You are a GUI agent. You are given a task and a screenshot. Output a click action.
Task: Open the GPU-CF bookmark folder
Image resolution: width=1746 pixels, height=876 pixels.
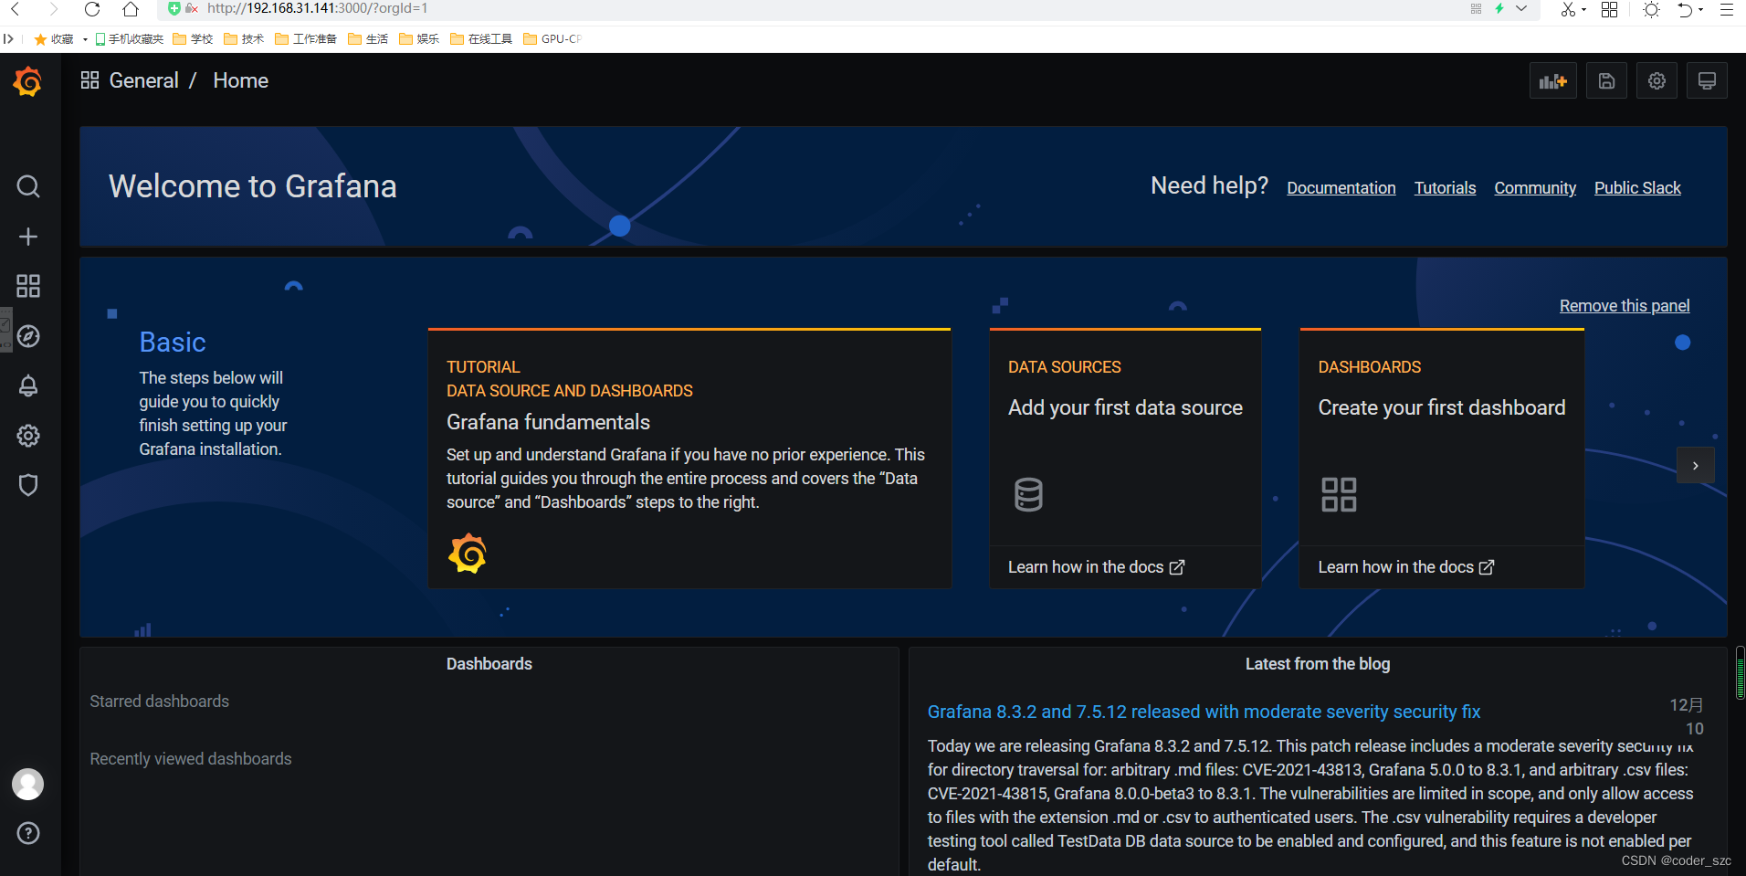coord(552,39)
